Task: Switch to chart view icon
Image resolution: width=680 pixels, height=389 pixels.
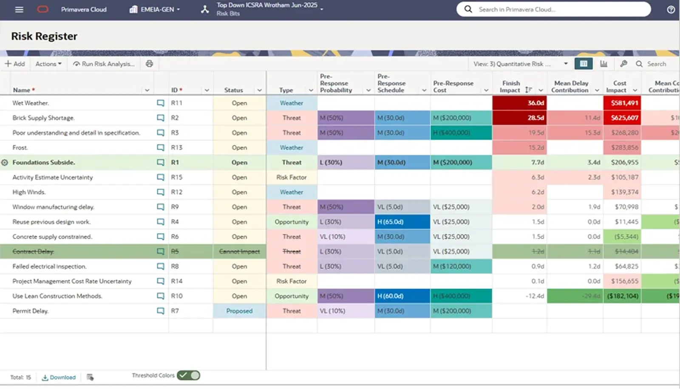Action: click(603, 64)
